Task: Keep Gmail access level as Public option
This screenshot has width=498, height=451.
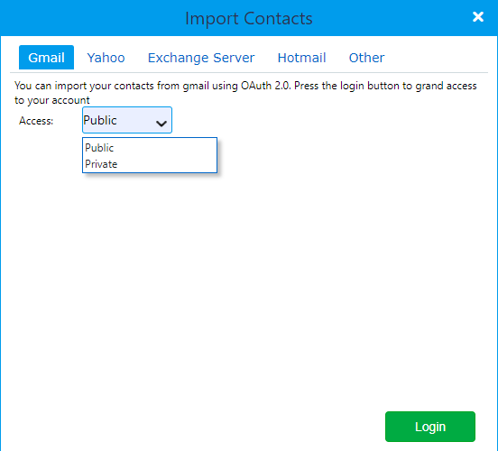Action: tap(150, 148)
